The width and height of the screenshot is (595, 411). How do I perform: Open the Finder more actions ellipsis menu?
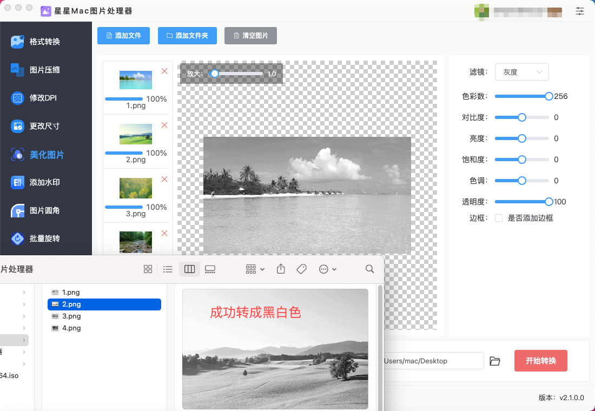tap(328, 269)
